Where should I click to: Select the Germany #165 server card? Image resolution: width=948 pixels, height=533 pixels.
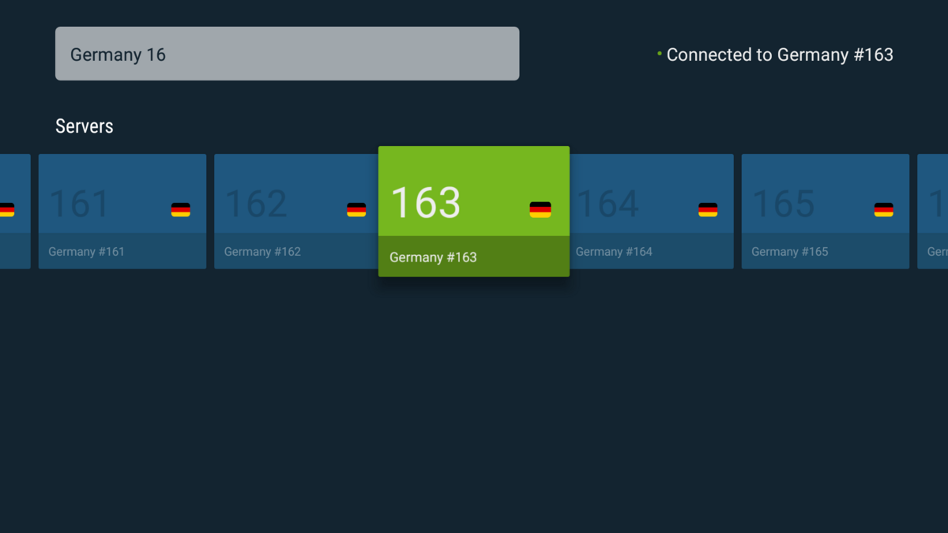[826, 212]
